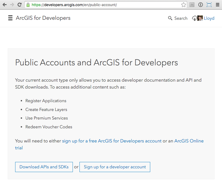Click the browser forward arrow
The image size is (222, 183).
[12, 5]
